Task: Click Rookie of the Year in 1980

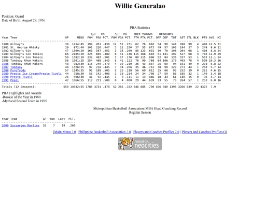Action: pyautogui.click(x=21, y=97)
